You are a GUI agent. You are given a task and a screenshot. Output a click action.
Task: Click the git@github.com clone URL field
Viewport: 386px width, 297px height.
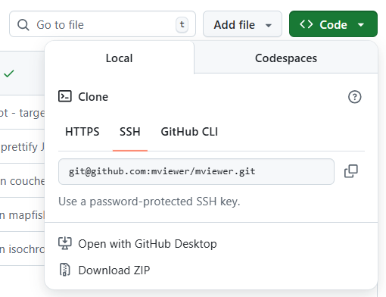point(196,171)
